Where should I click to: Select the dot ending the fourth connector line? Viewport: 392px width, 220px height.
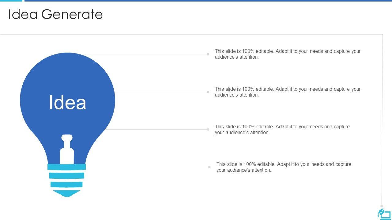pos(209,167)
